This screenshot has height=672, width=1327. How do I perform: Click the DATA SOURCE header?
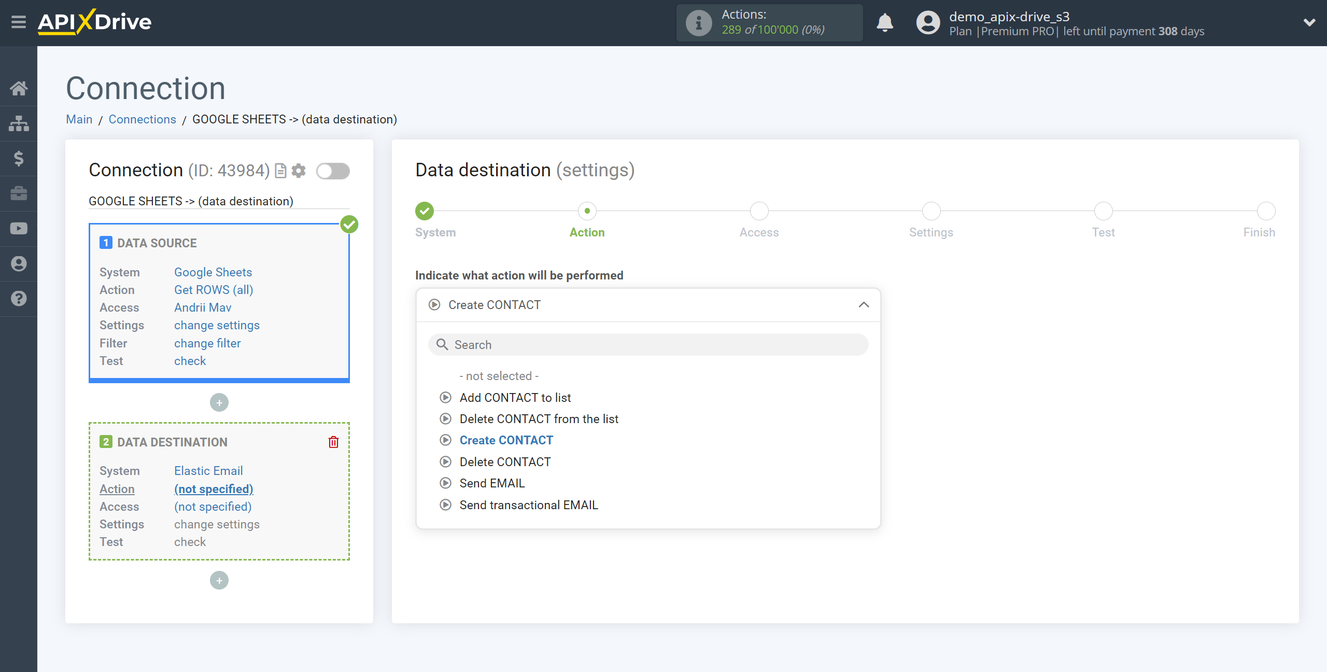coord(157,243)
